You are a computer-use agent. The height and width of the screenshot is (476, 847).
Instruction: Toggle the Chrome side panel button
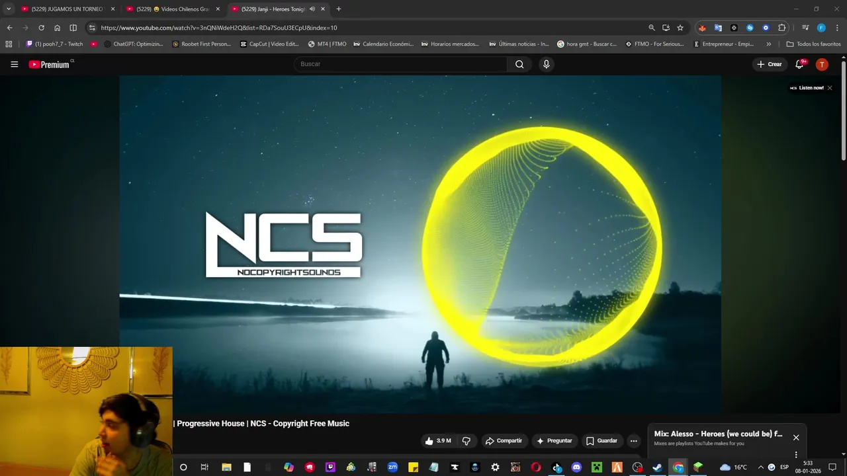(73, 28)
